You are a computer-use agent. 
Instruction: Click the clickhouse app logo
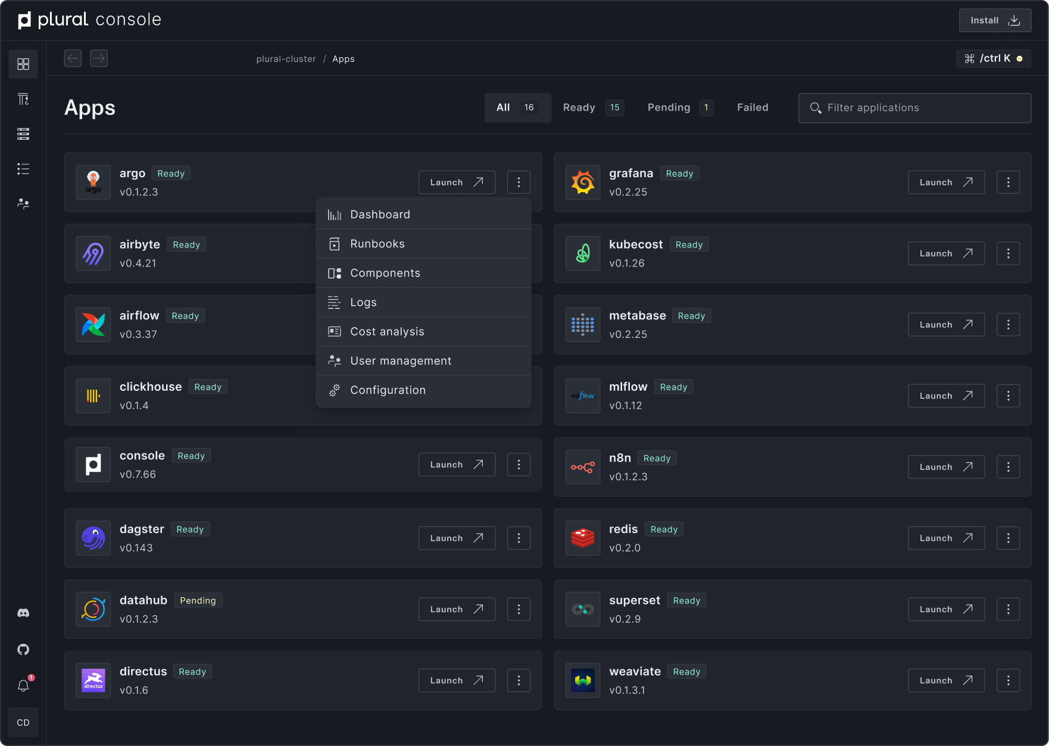(x=93, y=396)
